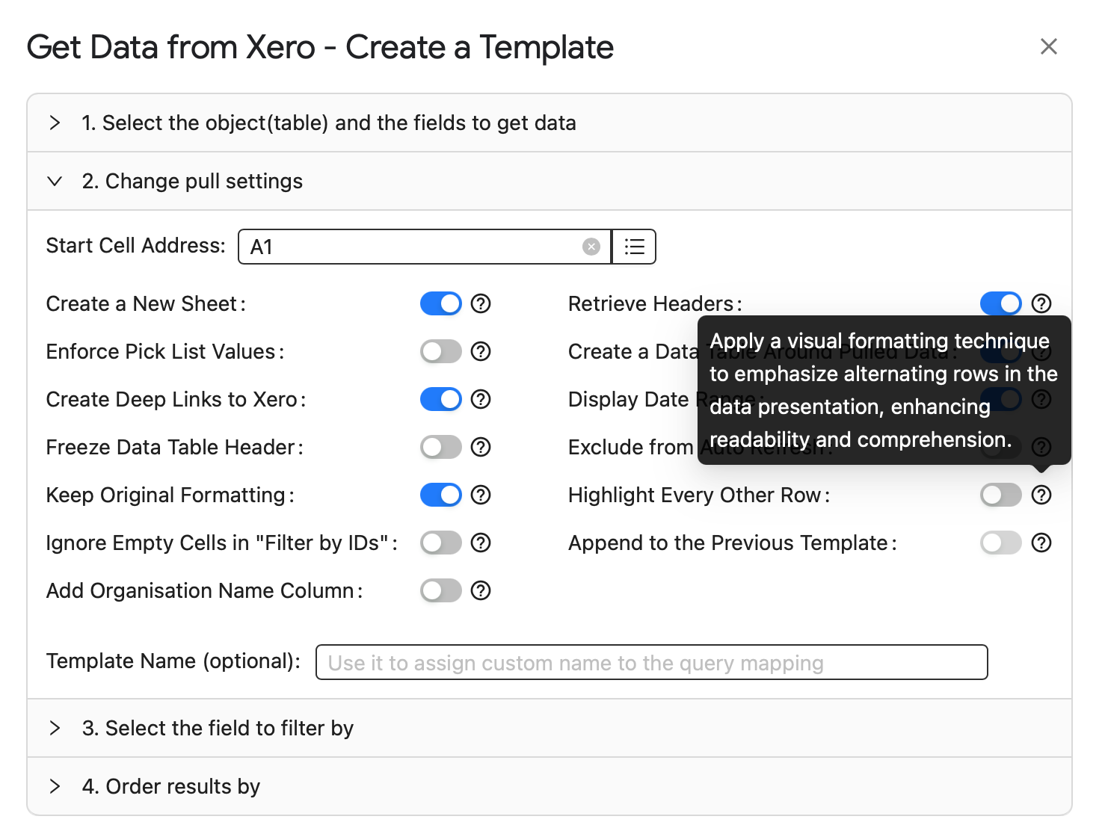The width and height of the screenshot is (1105, 834).
Task: Focus the Template Name optional field
Action: (652, 662)
